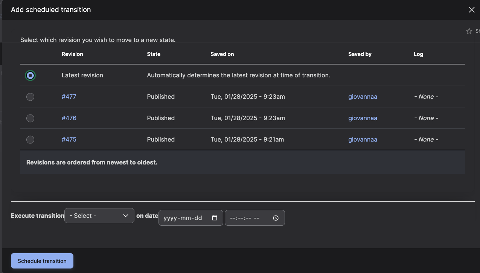Select radio button for revision #477

pyautogui.click(x=30, y=97)
